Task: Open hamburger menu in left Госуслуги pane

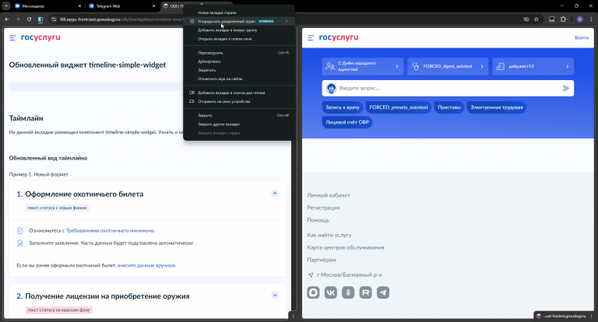Action: [12, 38]
